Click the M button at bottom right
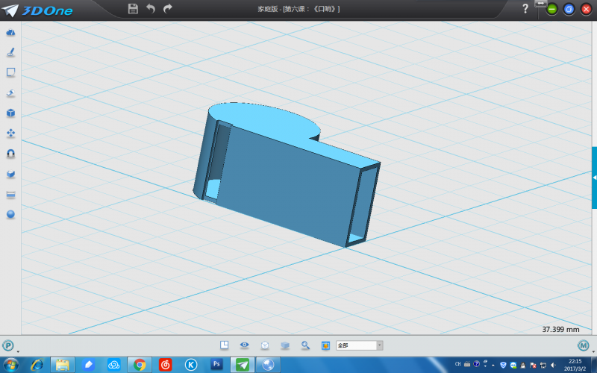This screenshot has width=597, height=373. (x=584, y=345)
